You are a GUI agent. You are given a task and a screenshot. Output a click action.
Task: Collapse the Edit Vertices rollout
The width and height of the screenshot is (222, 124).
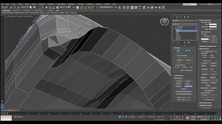click(178, 78)
